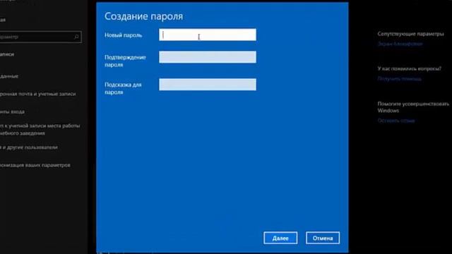Click the 'Сопутствующие параметры' heading
The width and height of the screenshot is (452, 254).
pyautogui.click(x=411, y=34)
